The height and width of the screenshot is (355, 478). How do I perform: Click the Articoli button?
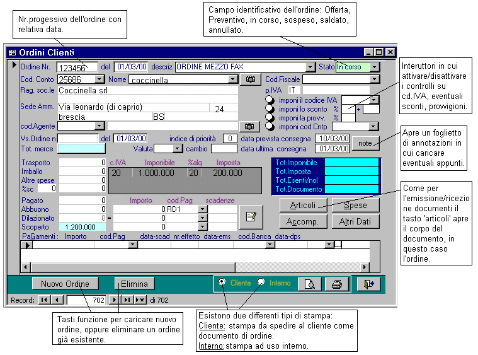[x=303, y=205]
